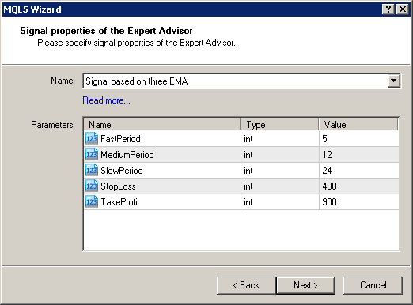The width and height of the screenshot is (413, 305).
Task: Select the TakeProfit parameter name
Action: [x=120, y=202]
